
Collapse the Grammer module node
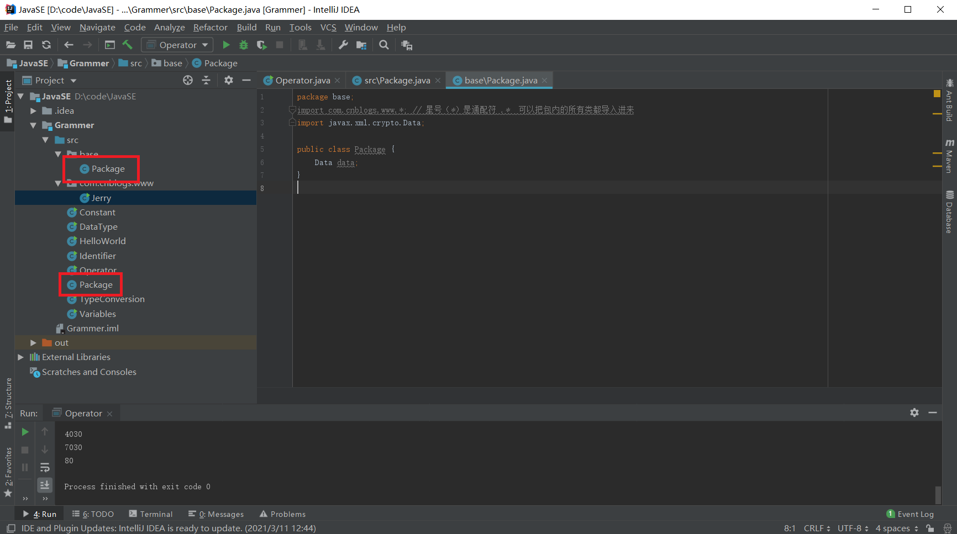[x=33, y=125]
